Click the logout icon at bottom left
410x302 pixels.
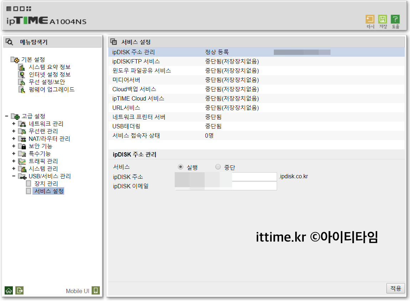[x=20, y=291]
